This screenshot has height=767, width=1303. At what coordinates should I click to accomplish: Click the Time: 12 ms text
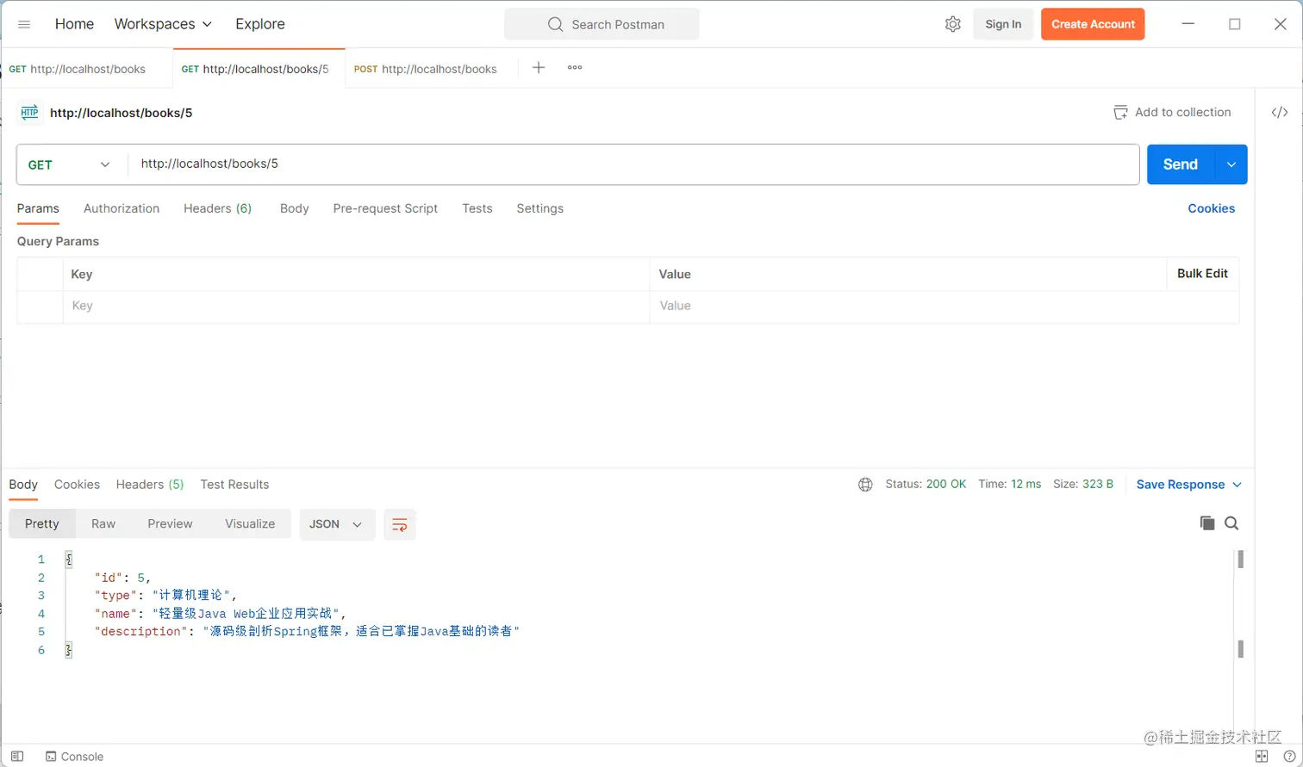click(1010, 485)
